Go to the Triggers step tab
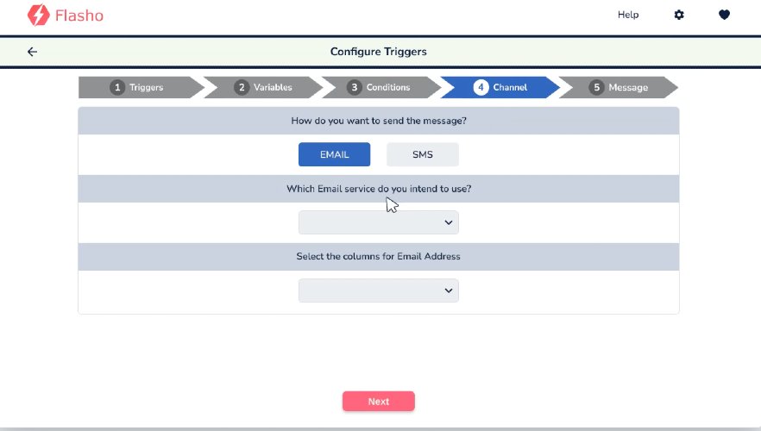Image resolution: width=761 pixels, height=431 pixels. coord(142,87)
